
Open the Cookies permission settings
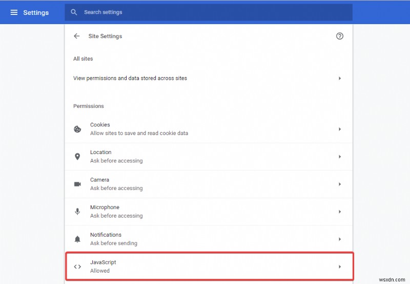(x=209, y=129)
